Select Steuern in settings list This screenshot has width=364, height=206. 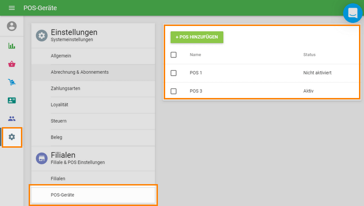pyautogui.click(x=93, y=121)
